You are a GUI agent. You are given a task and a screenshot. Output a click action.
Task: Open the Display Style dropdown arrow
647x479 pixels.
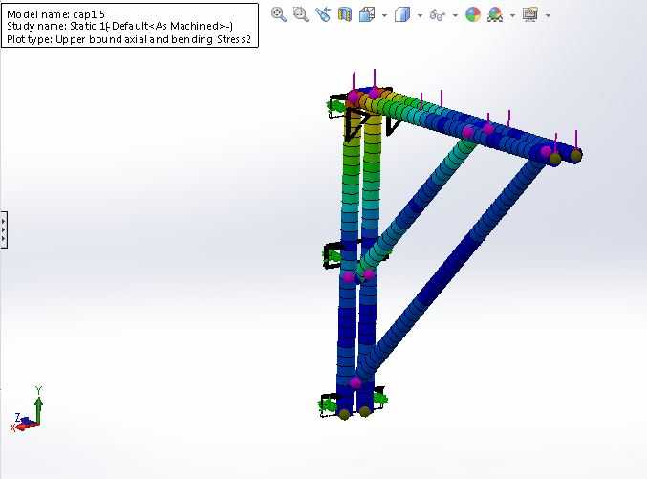click(x=421, y=15)
